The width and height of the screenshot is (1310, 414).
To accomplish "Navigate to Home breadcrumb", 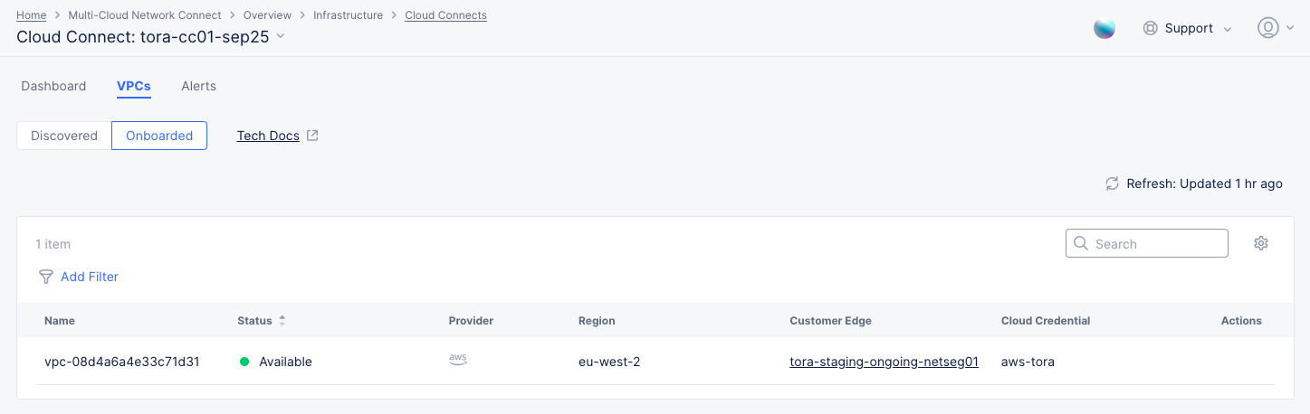I will 32,15.
